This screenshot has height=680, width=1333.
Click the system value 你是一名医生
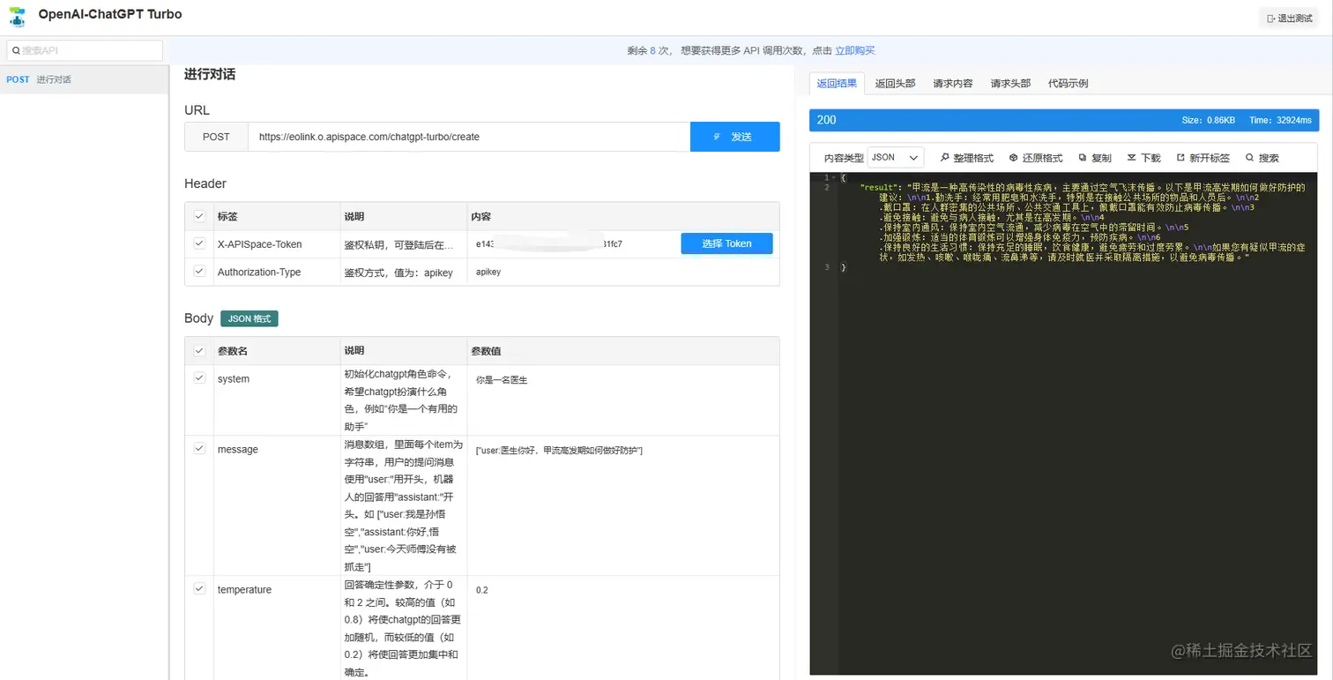coord(502,380)
